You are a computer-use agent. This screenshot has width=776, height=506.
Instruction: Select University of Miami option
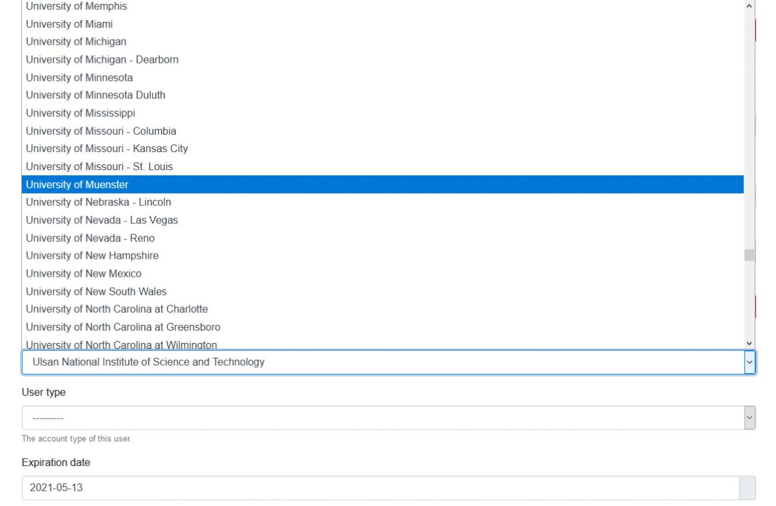coord(383,24)
